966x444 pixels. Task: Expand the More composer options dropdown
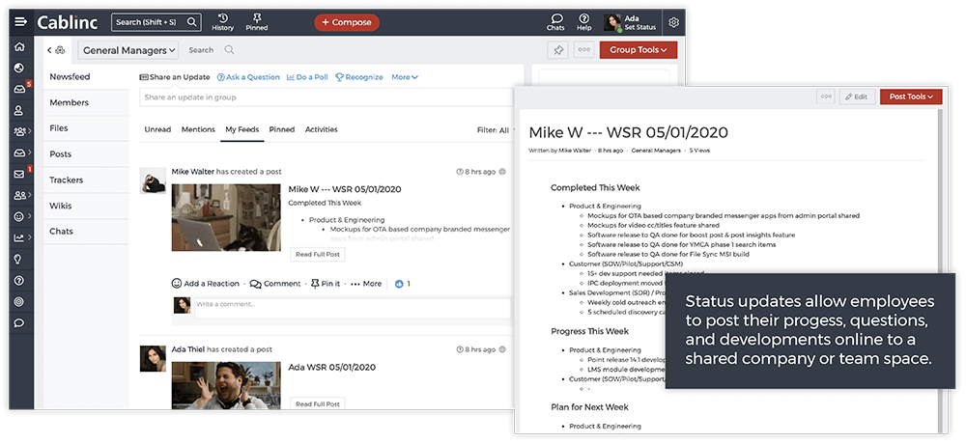pyautogui.click(x=405, y=77)
